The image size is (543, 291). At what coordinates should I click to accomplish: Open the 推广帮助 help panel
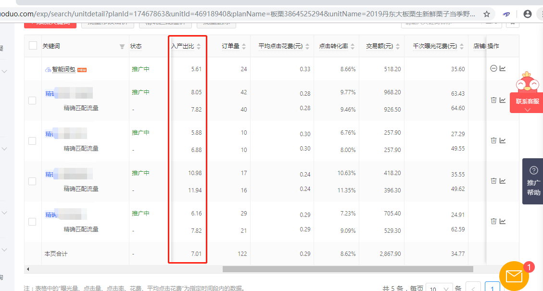click(x=533, y=181)
